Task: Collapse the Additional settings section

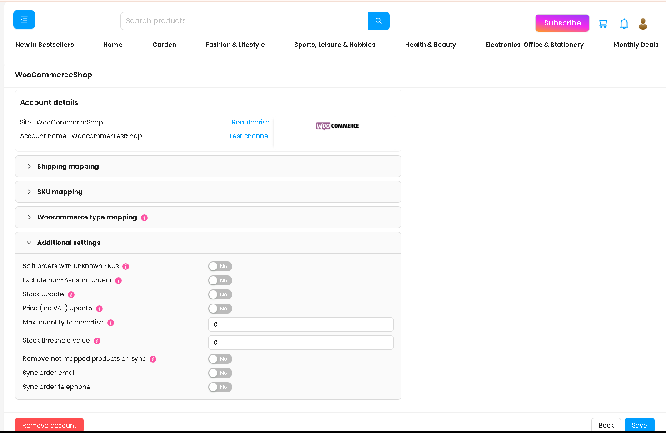Action: coord(208,243)
